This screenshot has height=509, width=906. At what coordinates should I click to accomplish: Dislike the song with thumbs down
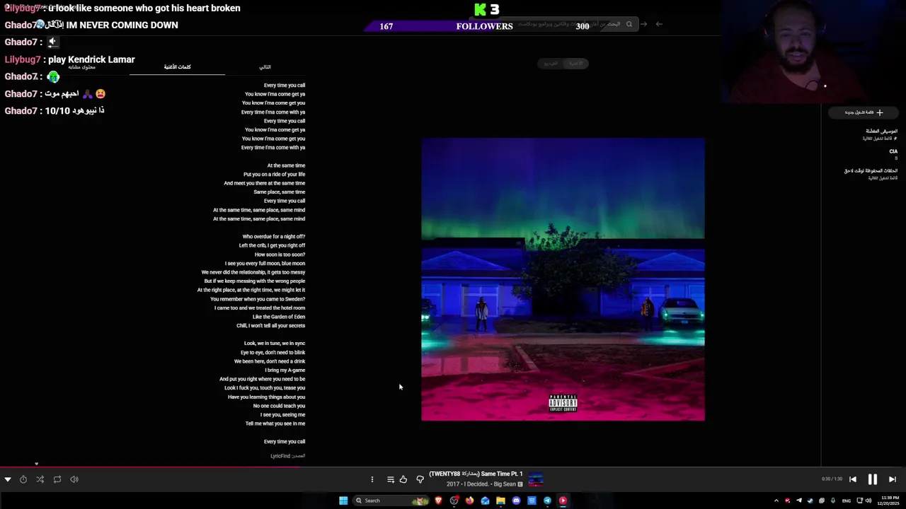tap(420, 479)
